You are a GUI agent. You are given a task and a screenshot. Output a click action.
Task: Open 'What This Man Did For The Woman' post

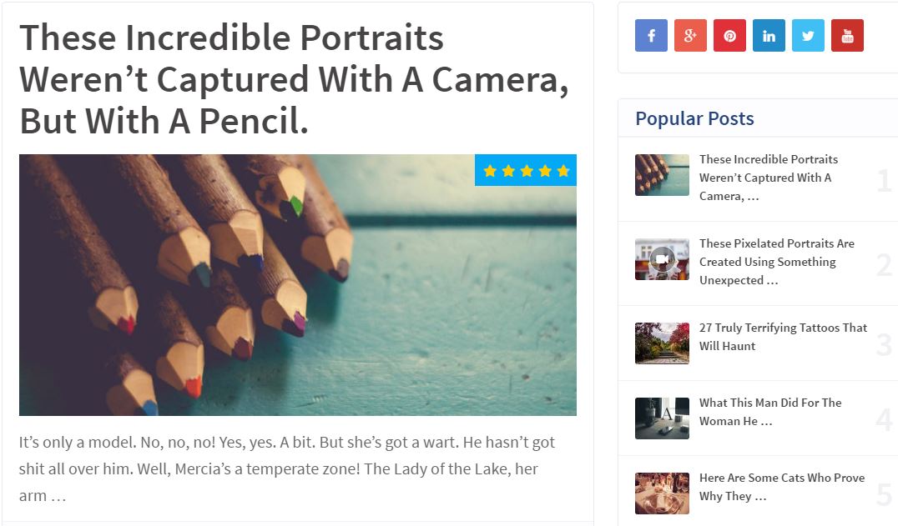770,412
